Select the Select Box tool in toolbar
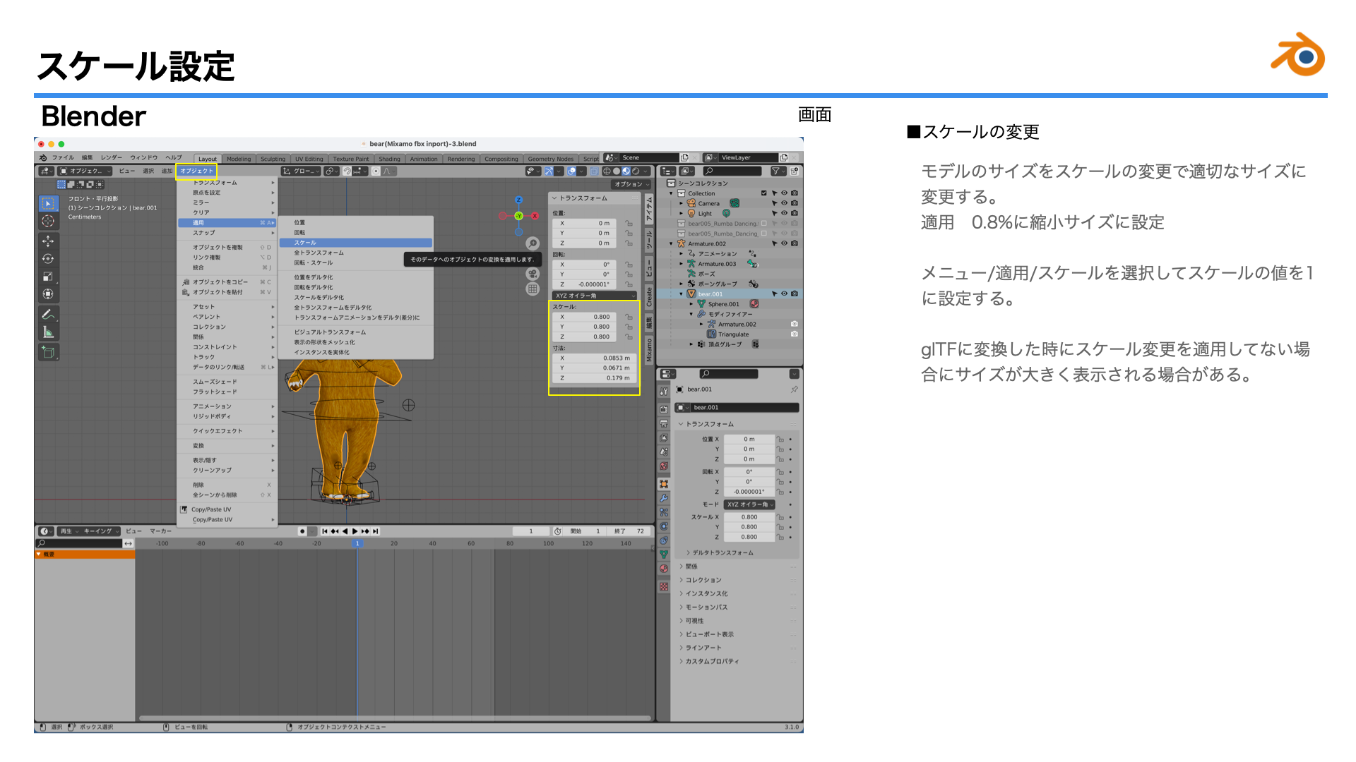This screenshot has width=1356, height=762. (x=48, y=204)
